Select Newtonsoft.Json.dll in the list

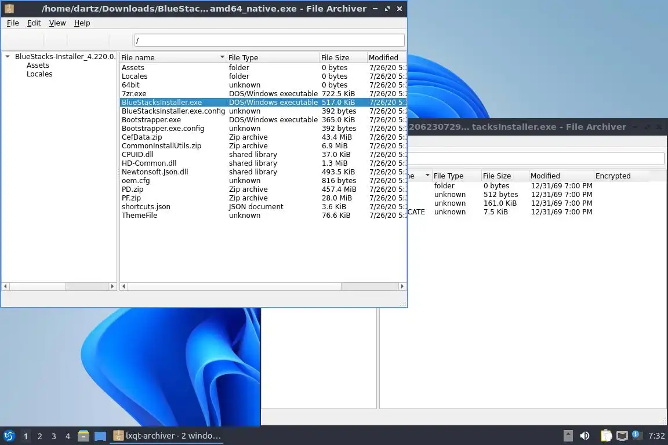pyautogui.click(x=263, y=172)
